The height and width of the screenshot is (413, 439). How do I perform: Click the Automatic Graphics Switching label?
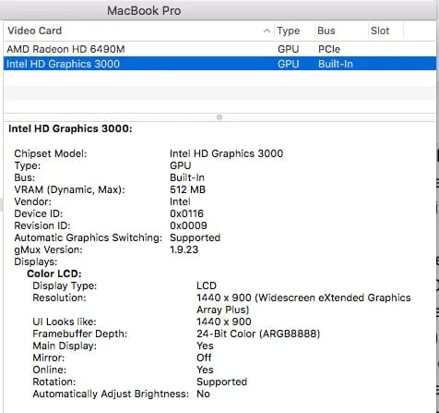pos(88,237)
